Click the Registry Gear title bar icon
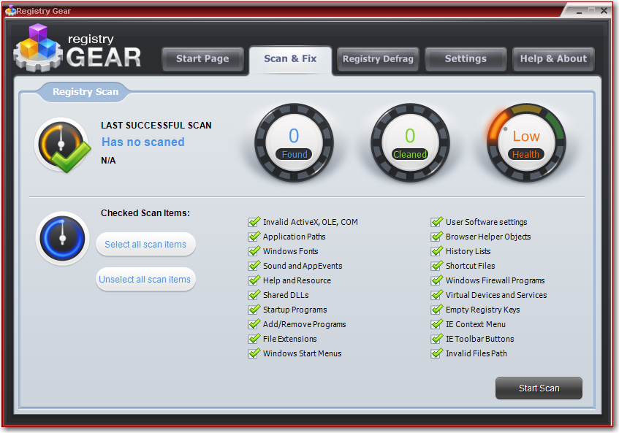619x433 pixels. [11, 11]
